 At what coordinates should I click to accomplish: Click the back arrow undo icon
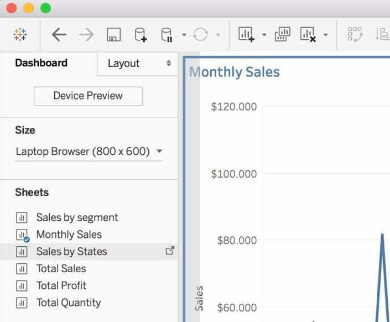tap(59, 35)
